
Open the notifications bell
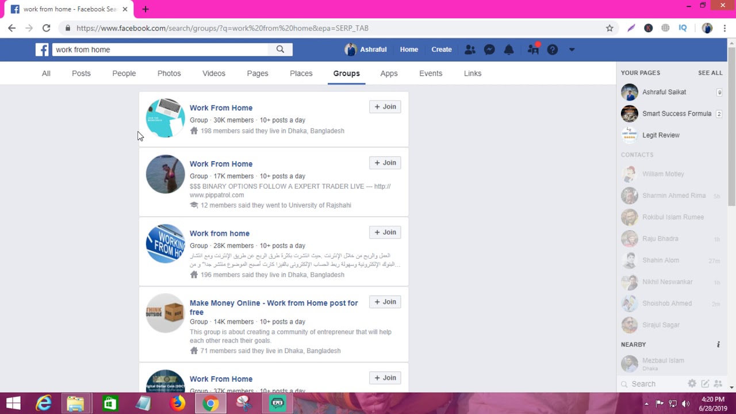[509, 49]
